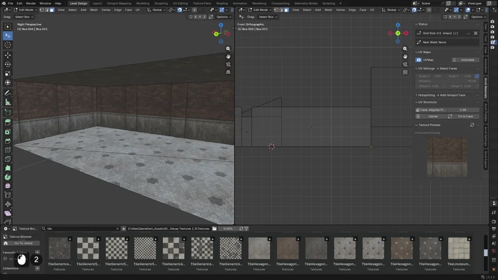498x280 pixels.
Task: Choose the Transform tool
Action: point(8,82)
